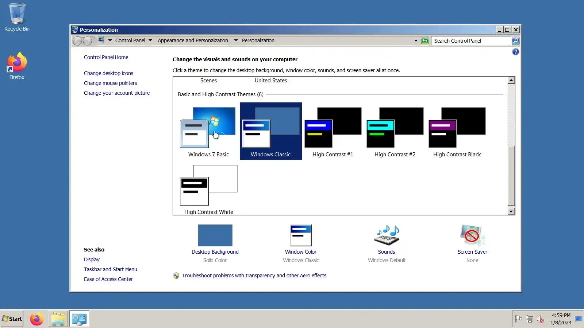
Task: Click the network tray icon
Action: pyautogui.click(x=530, y=319)
